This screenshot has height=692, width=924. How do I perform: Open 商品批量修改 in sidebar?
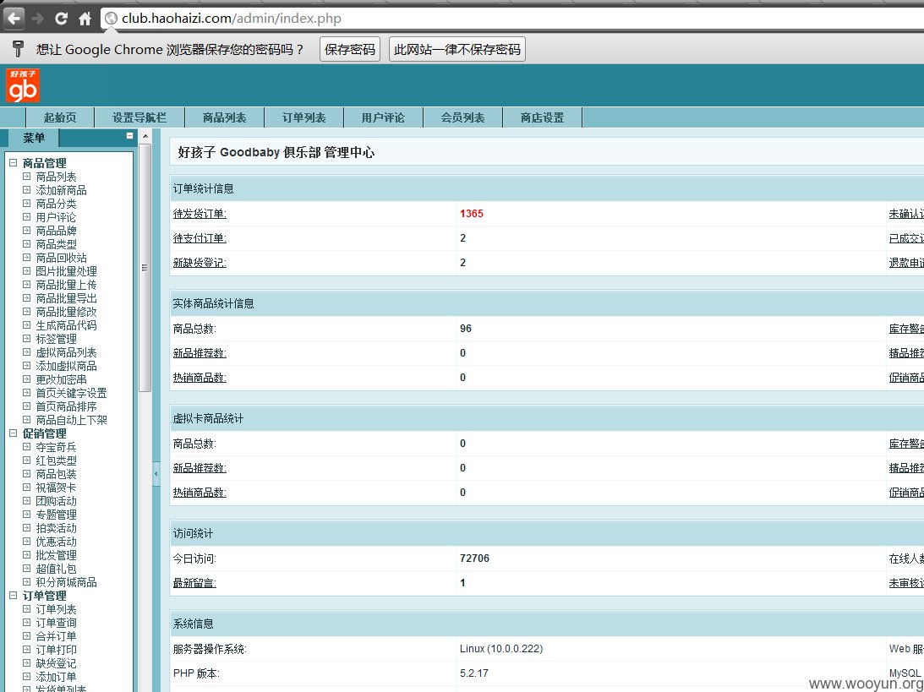(x=66, y=312)
